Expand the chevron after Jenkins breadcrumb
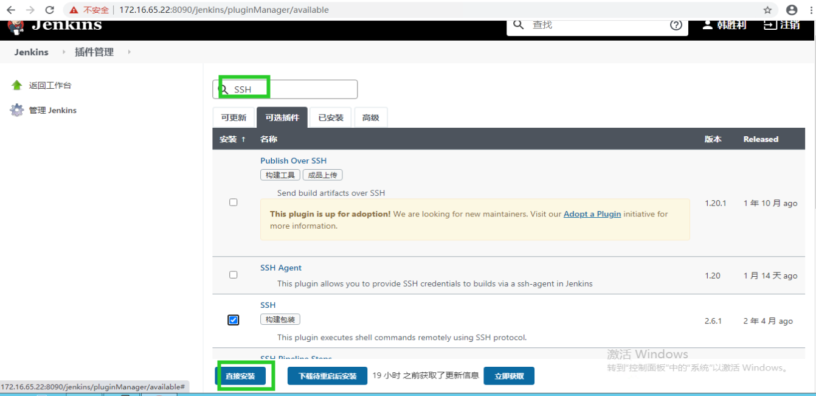 coord(64,52)
